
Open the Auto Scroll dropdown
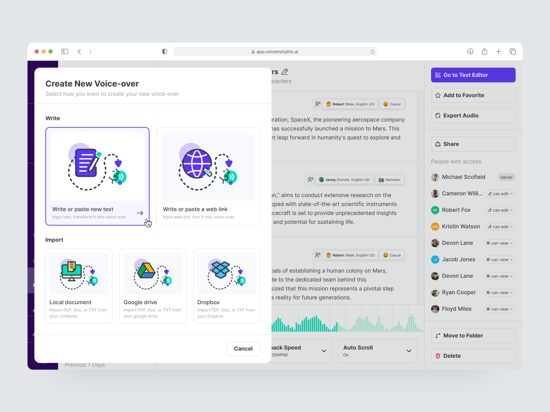pyautogui.click(x=409, y=351)
